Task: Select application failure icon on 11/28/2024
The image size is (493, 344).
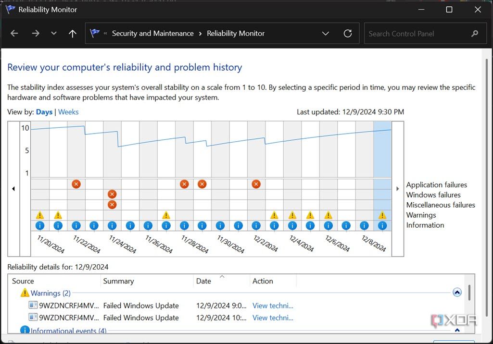Action: [184, 184]
